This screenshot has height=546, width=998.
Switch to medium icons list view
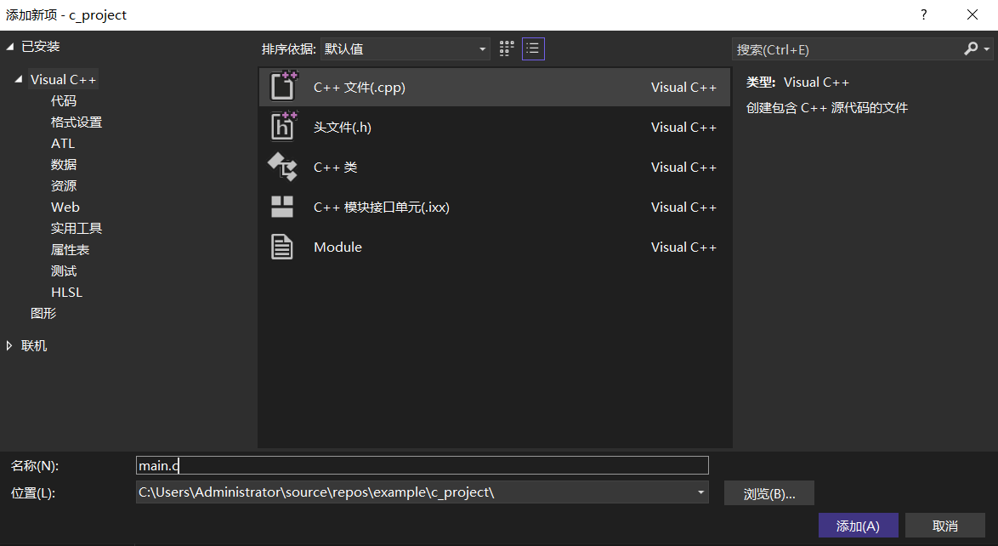tap(533, 48)
